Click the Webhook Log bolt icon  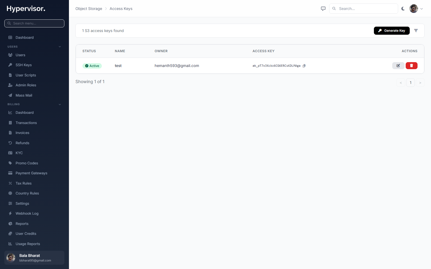point(10,213)
